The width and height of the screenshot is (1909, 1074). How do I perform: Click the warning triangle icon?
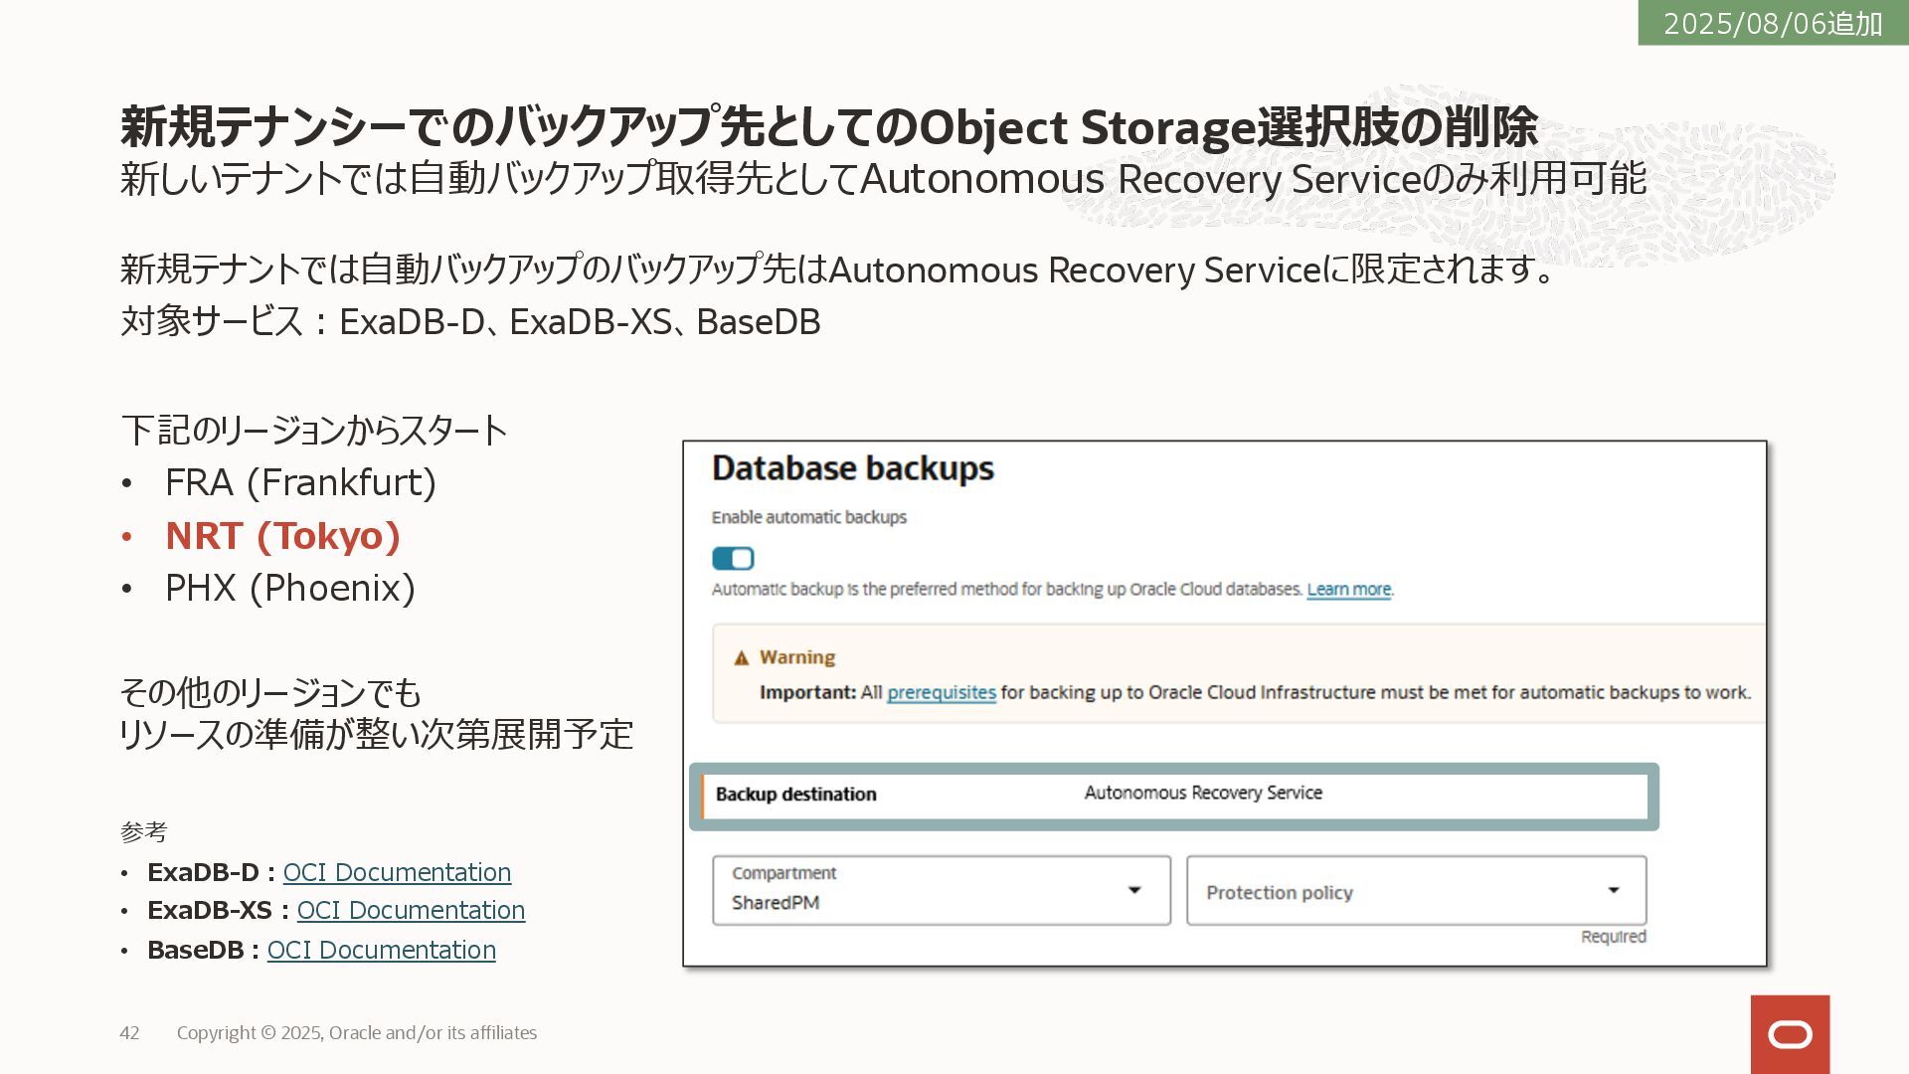pos(741,657)
